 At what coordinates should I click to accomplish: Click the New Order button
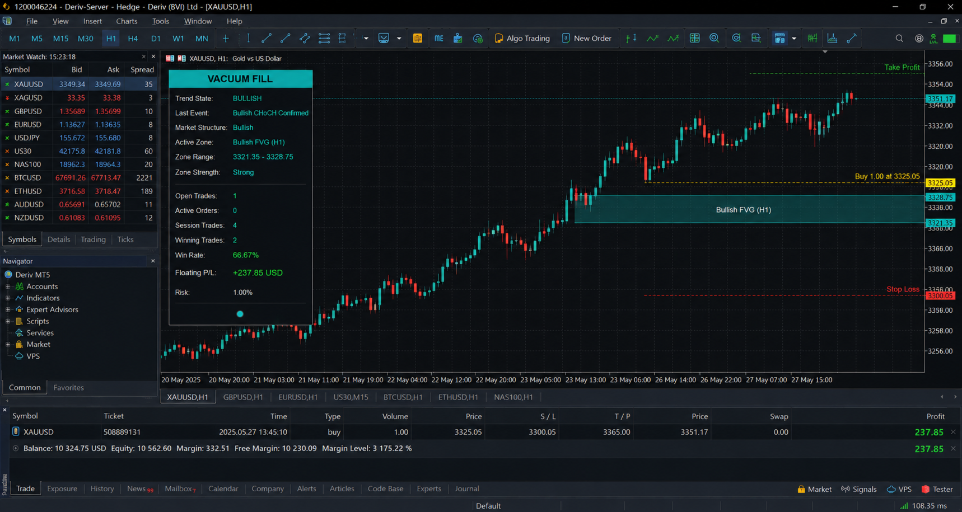[586, 39]
